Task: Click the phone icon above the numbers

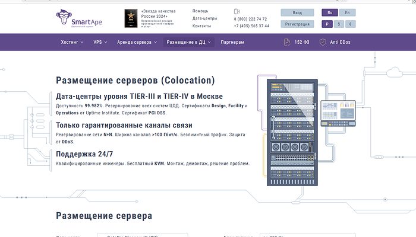Action: pos(237,11)
